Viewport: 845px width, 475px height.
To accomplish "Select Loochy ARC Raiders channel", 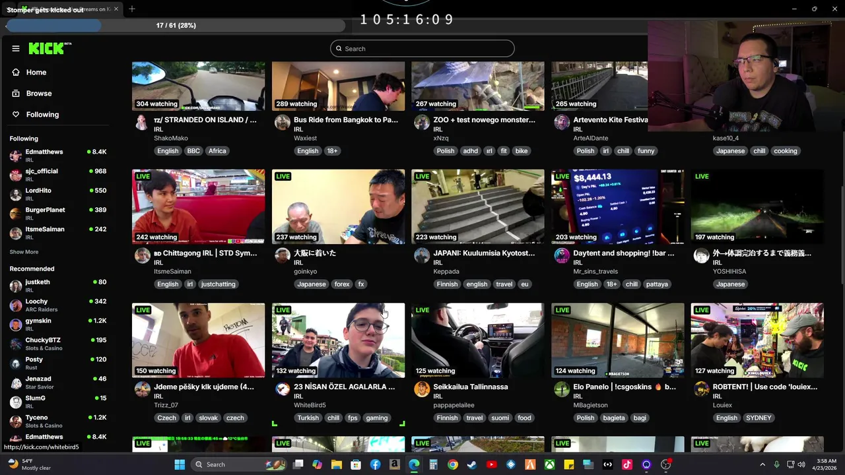I will tap(58, 305).
